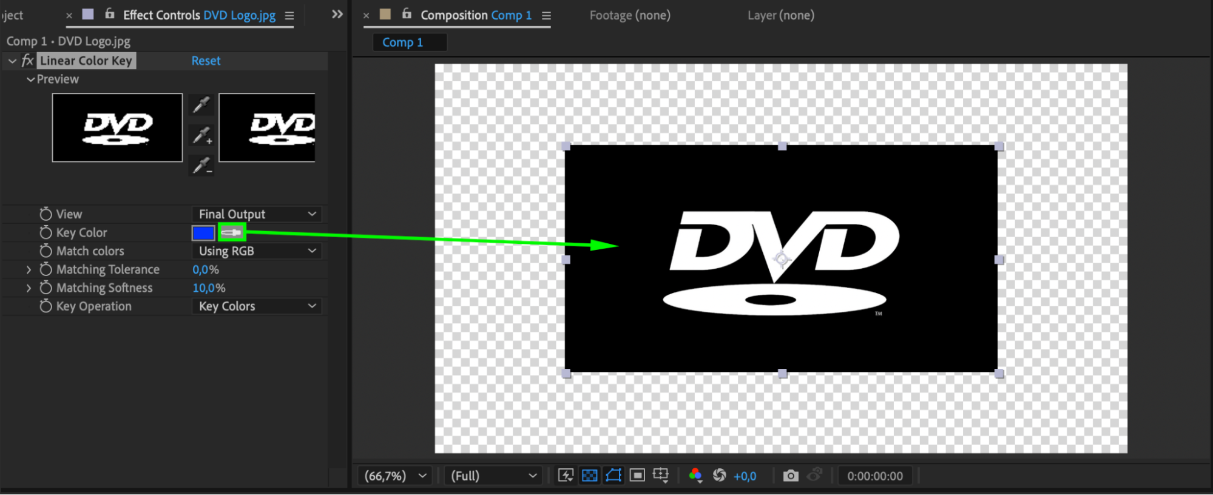Reset the Linear Color Key effect

206,61
